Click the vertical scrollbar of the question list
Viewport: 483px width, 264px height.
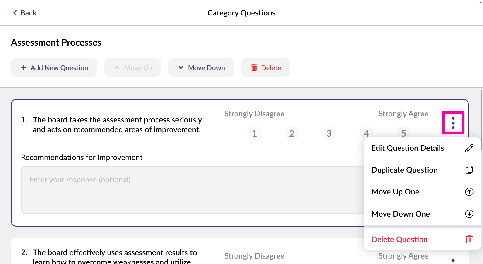[481, 120]
